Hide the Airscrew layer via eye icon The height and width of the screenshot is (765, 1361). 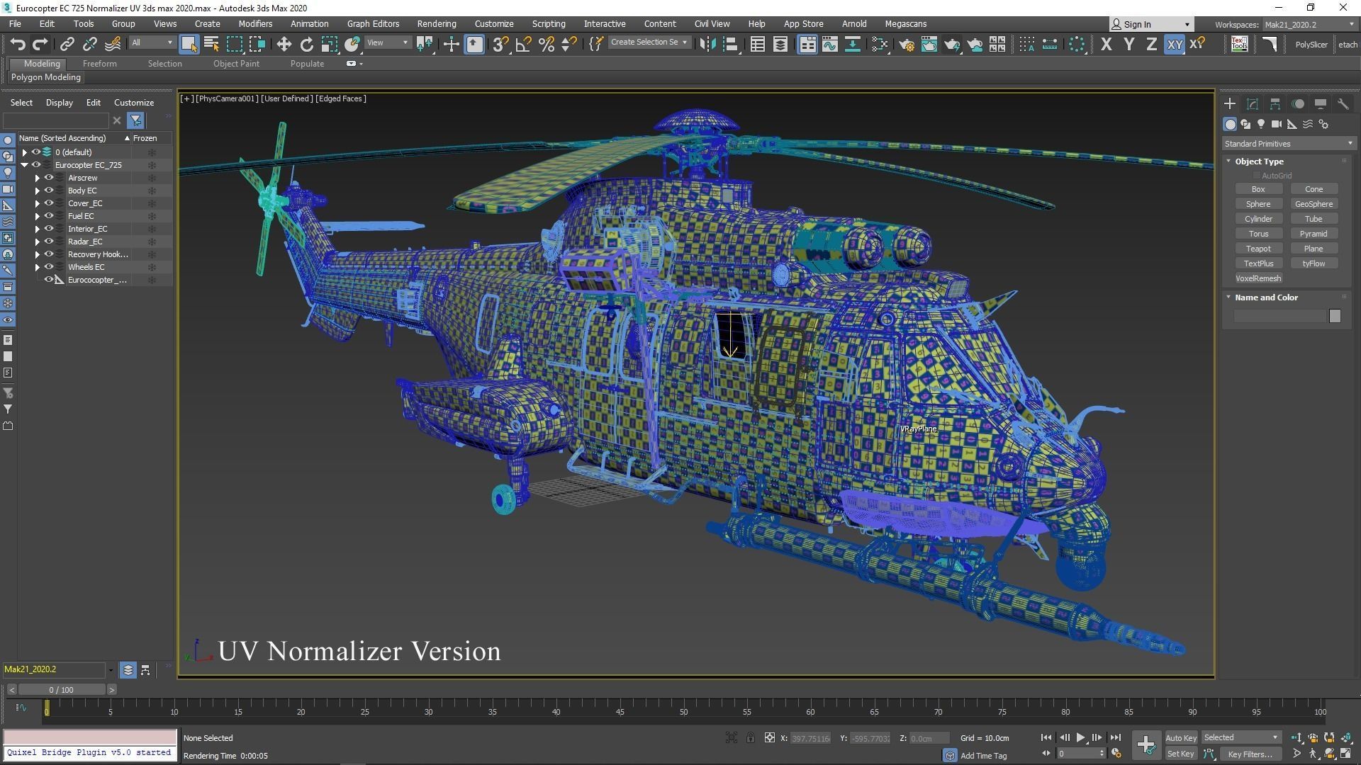point(49,178)
